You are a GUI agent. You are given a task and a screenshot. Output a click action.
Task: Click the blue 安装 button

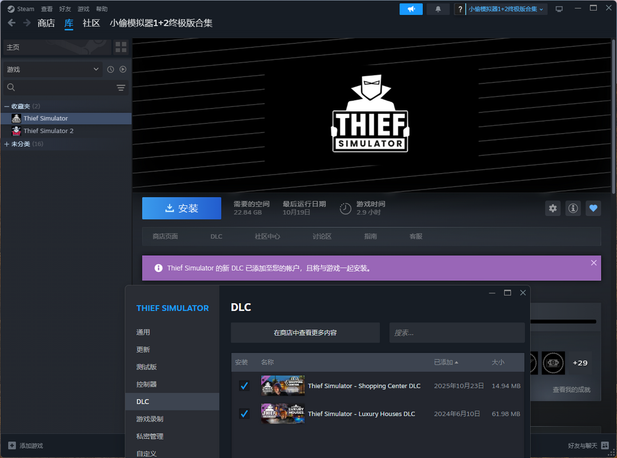coord(181,208)
